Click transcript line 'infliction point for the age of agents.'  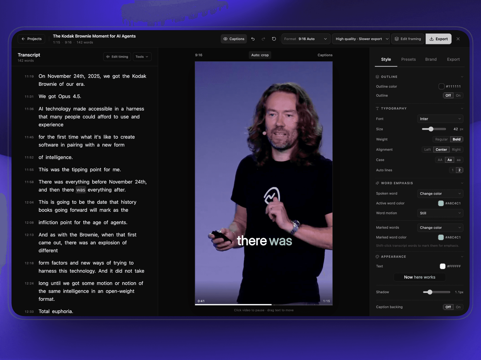(x=83, y=223)
